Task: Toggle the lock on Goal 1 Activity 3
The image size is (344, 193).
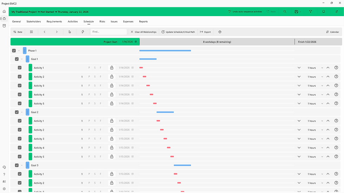Action: [112, 85]
